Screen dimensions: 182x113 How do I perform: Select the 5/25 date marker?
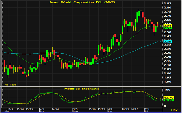(102, 109)
